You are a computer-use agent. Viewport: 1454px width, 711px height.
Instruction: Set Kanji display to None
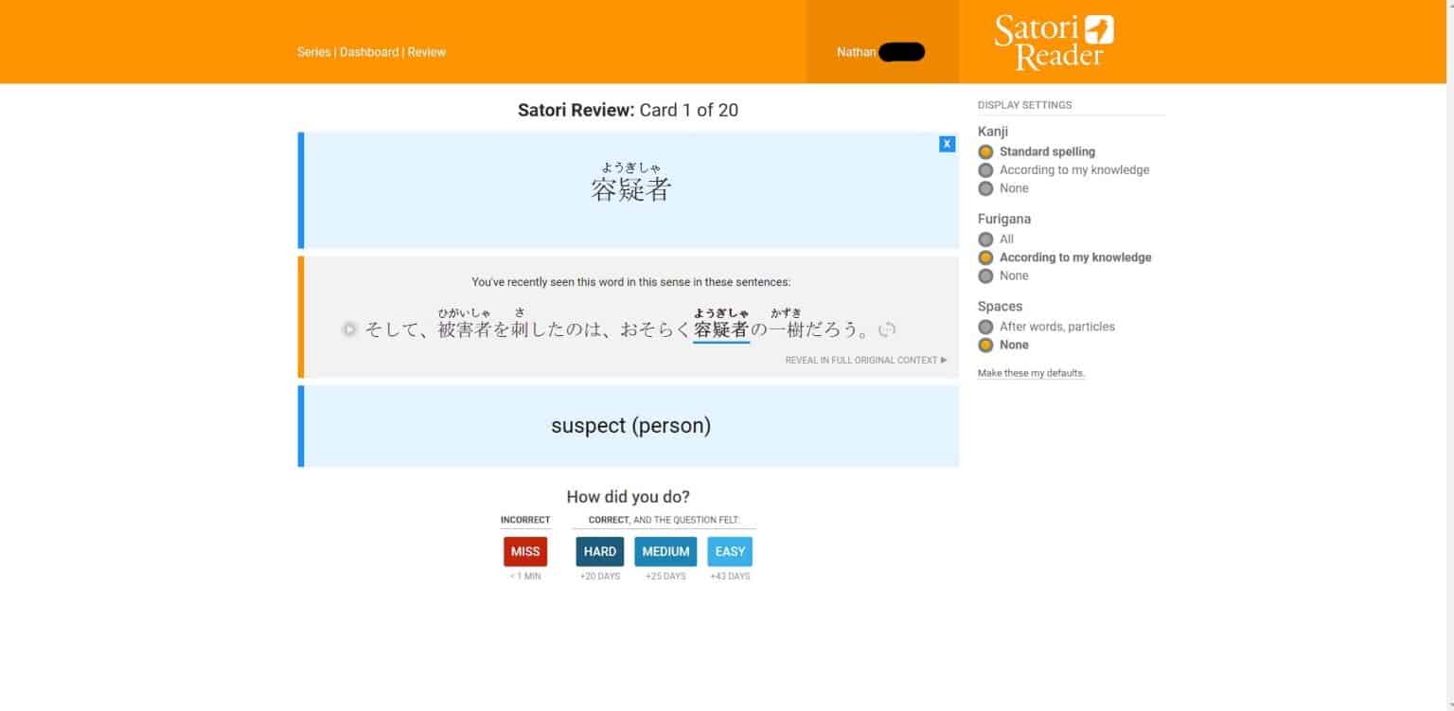coord(985,188)
